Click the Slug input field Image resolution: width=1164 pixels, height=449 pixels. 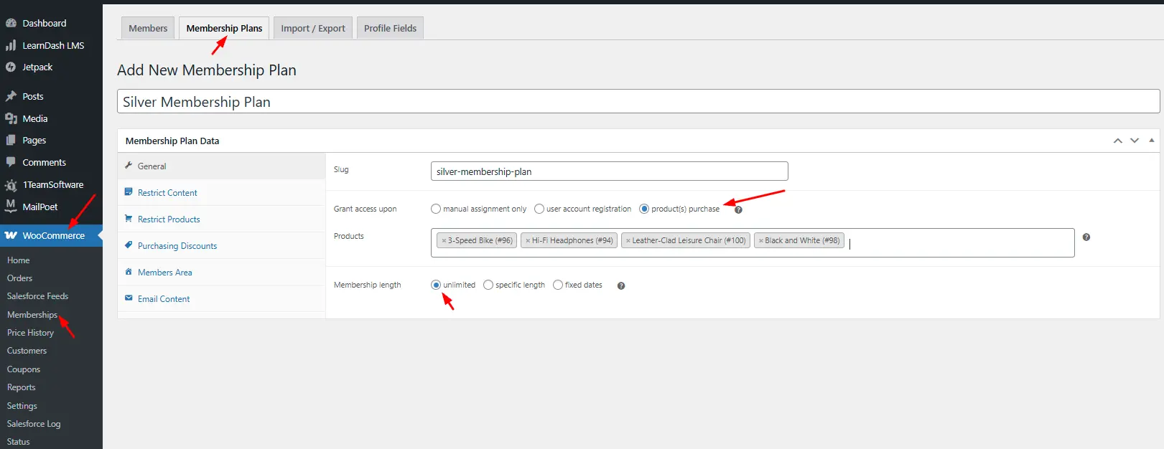pos(610,171)
